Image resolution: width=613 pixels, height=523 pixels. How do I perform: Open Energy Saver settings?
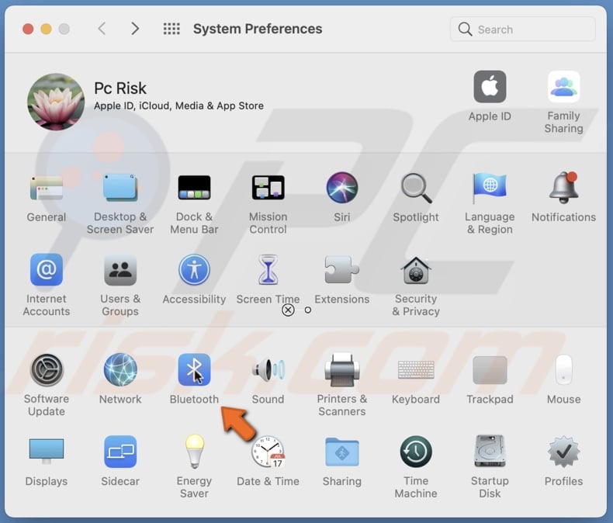coord(194,452)
